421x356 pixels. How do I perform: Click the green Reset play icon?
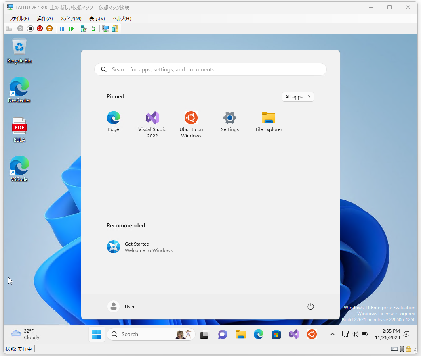(72, 28)
